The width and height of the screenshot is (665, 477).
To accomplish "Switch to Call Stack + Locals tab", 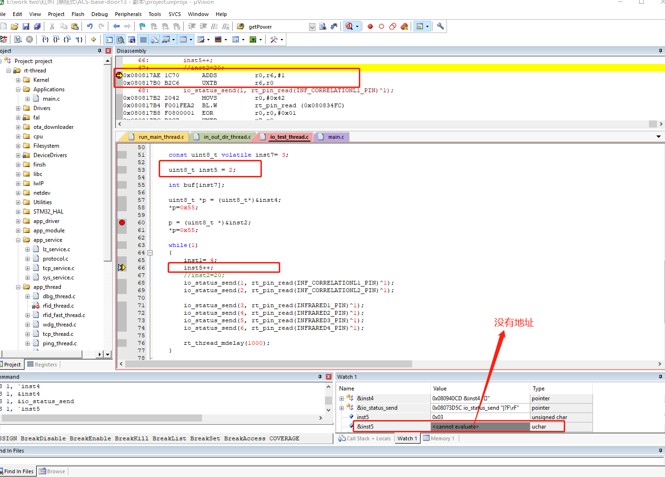I will (x=365, y=438).
